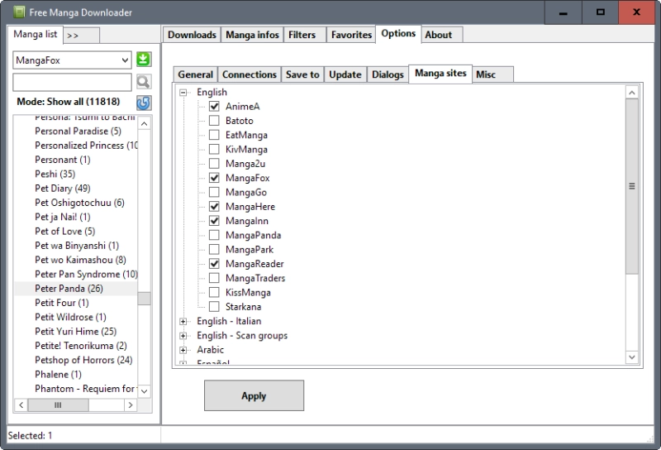Open the Misc options tab
This screenshot has height=450, width=661.
point(492,74)
